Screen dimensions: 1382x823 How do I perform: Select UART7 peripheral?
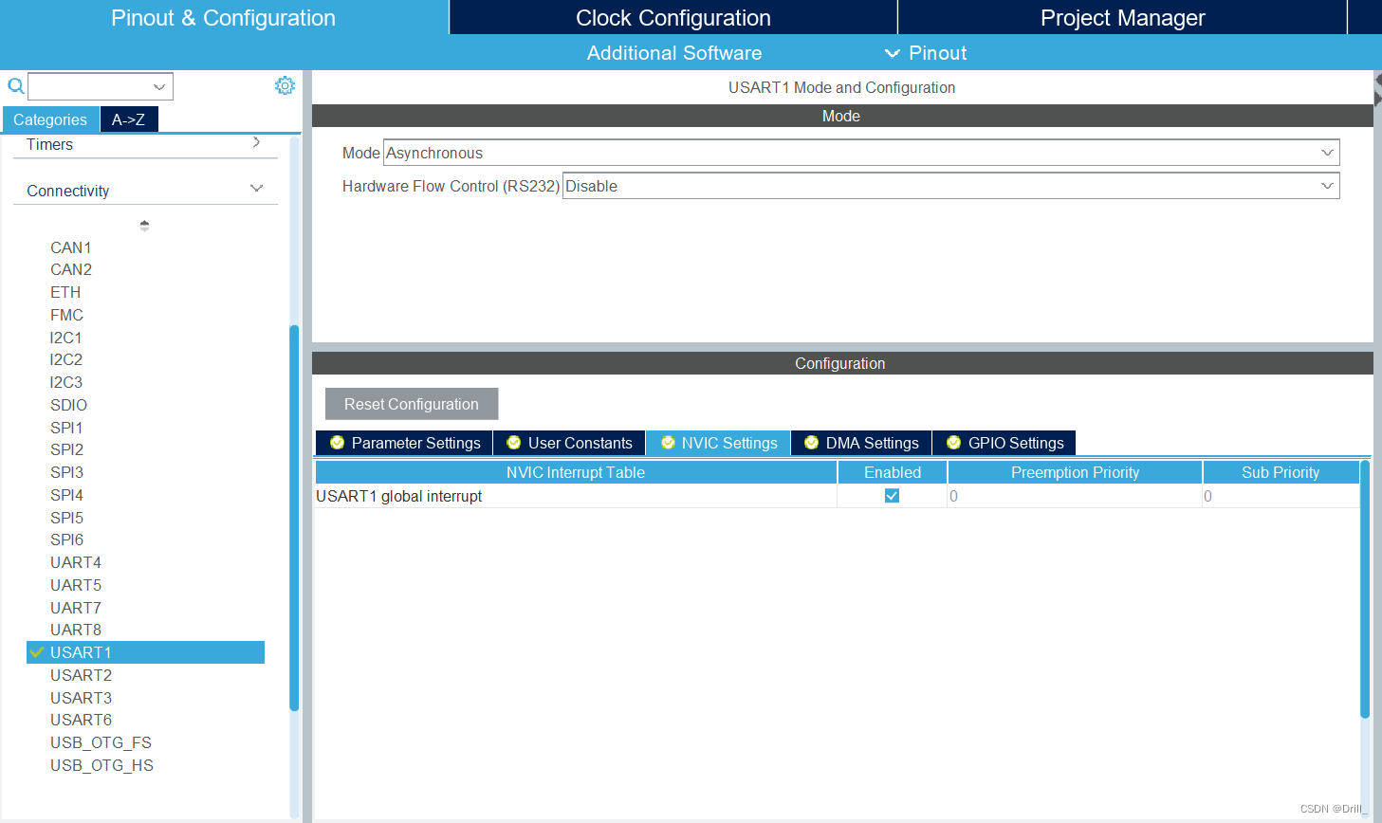coord(76,608)
